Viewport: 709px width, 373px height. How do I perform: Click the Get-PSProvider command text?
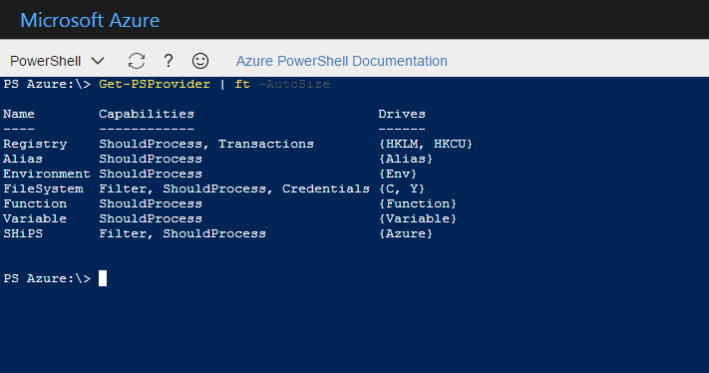155,84
